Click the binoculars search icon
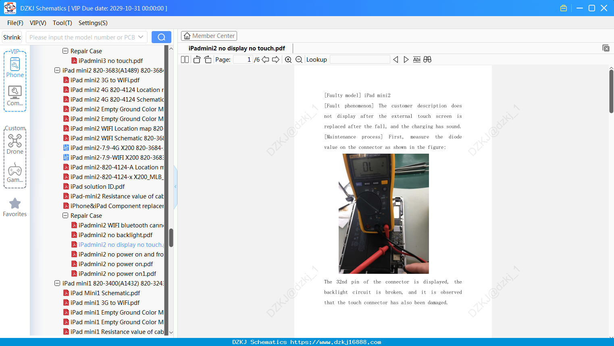The height and width of the screenshot is (346, 614). 427,60
